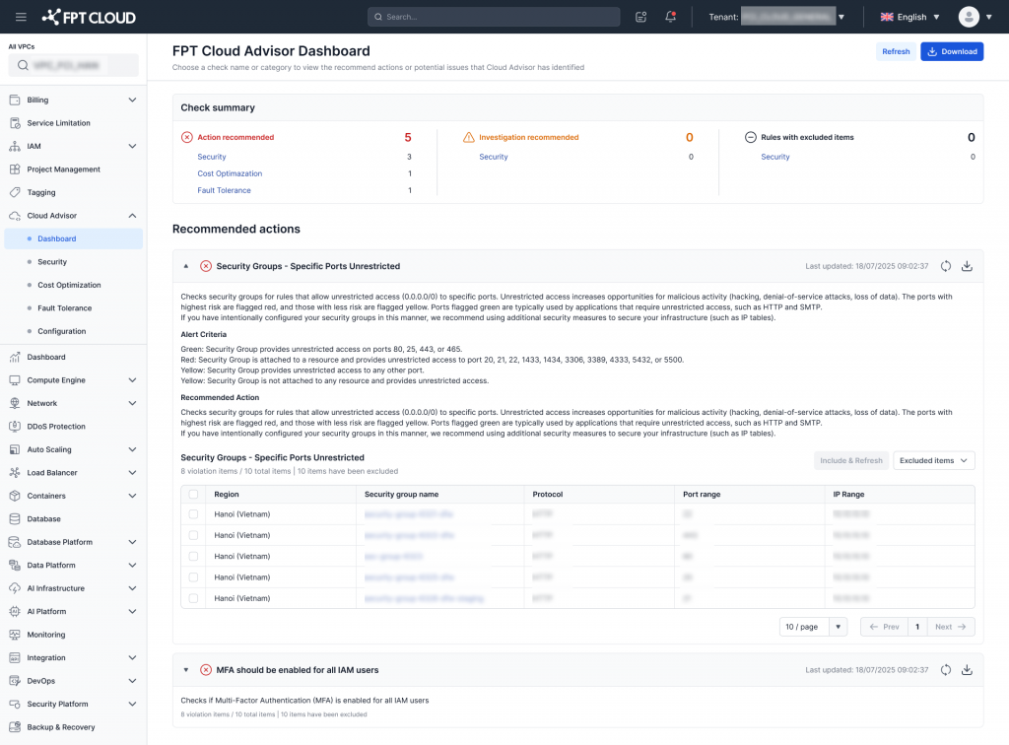
Task: Click the notification bell icon
Action: pyautogui.click(x=670, y=17)
